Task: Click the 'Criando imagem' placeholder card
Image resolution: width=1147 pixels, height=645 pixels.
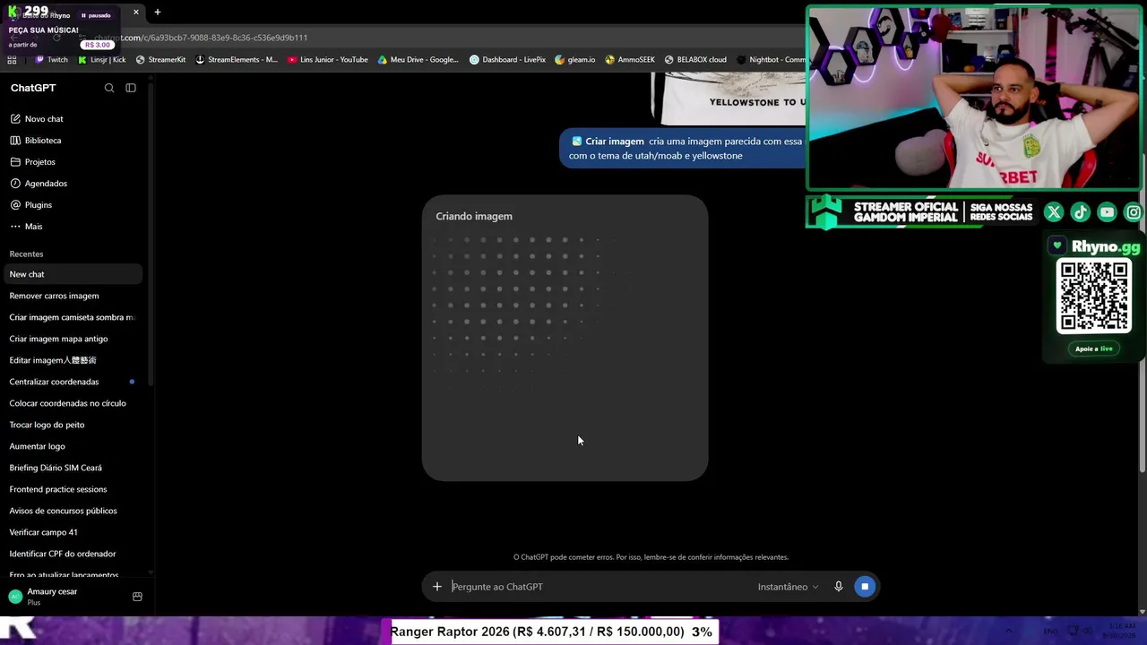Action: click(x=565, y=338)
